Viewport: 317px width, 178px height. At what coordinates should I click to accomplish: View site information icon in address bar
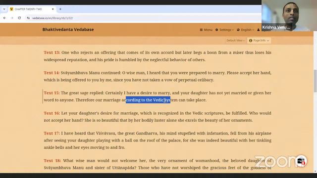tap(28, 18)
